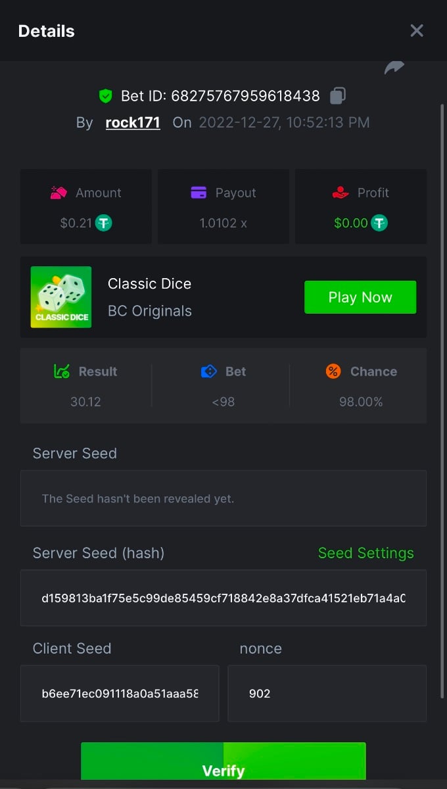Click the Server Seed hash field
Viewport: 447px width, 789px height.
(223, 598)
